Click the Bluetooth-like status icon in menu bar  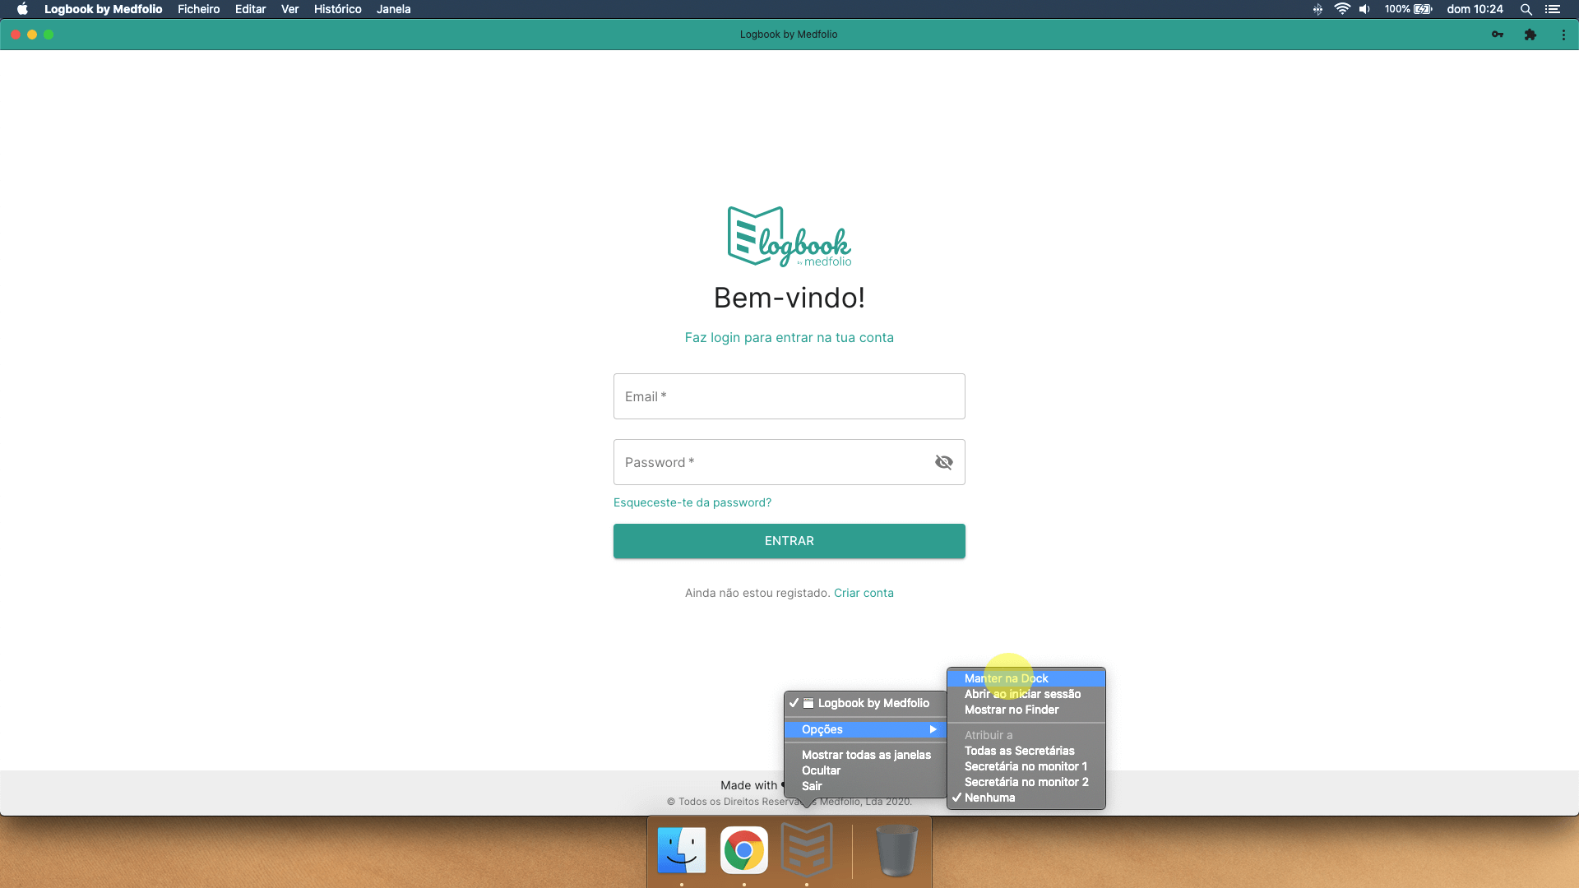click(1317, 9)
